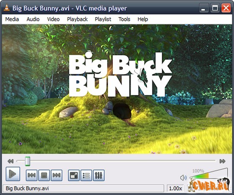Toggle fullscreen video mode icon
This screenshot has width=234, height=195.
74,175
